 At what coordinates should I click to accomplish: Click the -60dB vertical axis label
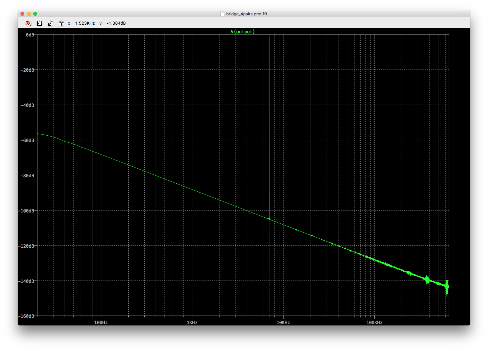tap(28, 140)
